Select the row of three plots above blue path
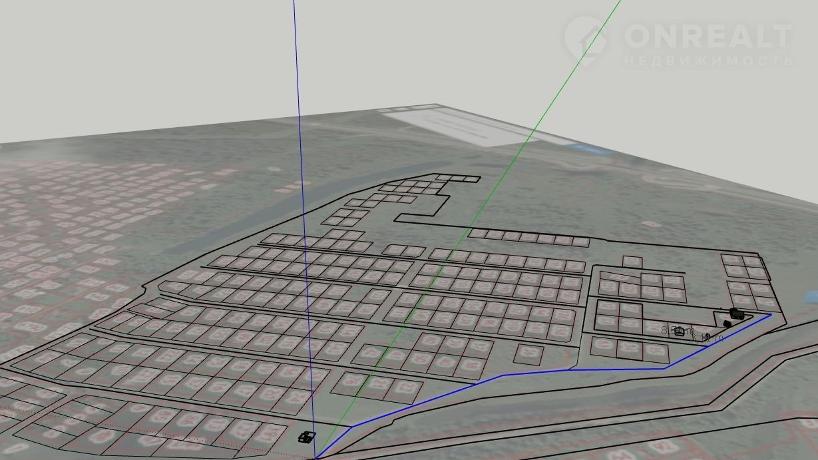 pyautogui.click(x=377, y=385)
